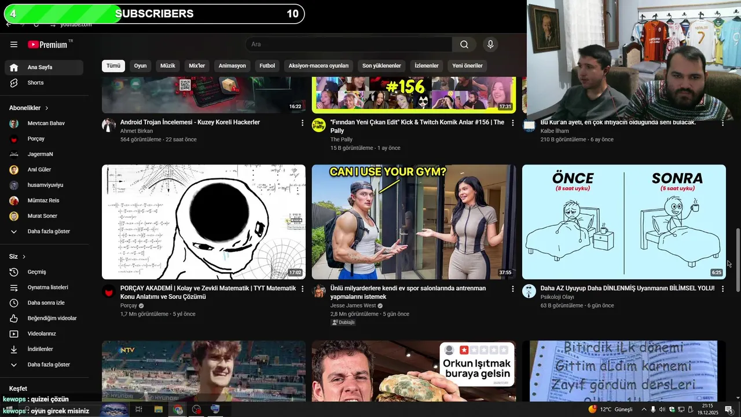Image resolution: width=741 pixels, height=417 pixels.
Task: Open Shorts from the sidebar
Action: tap(44, 83)
